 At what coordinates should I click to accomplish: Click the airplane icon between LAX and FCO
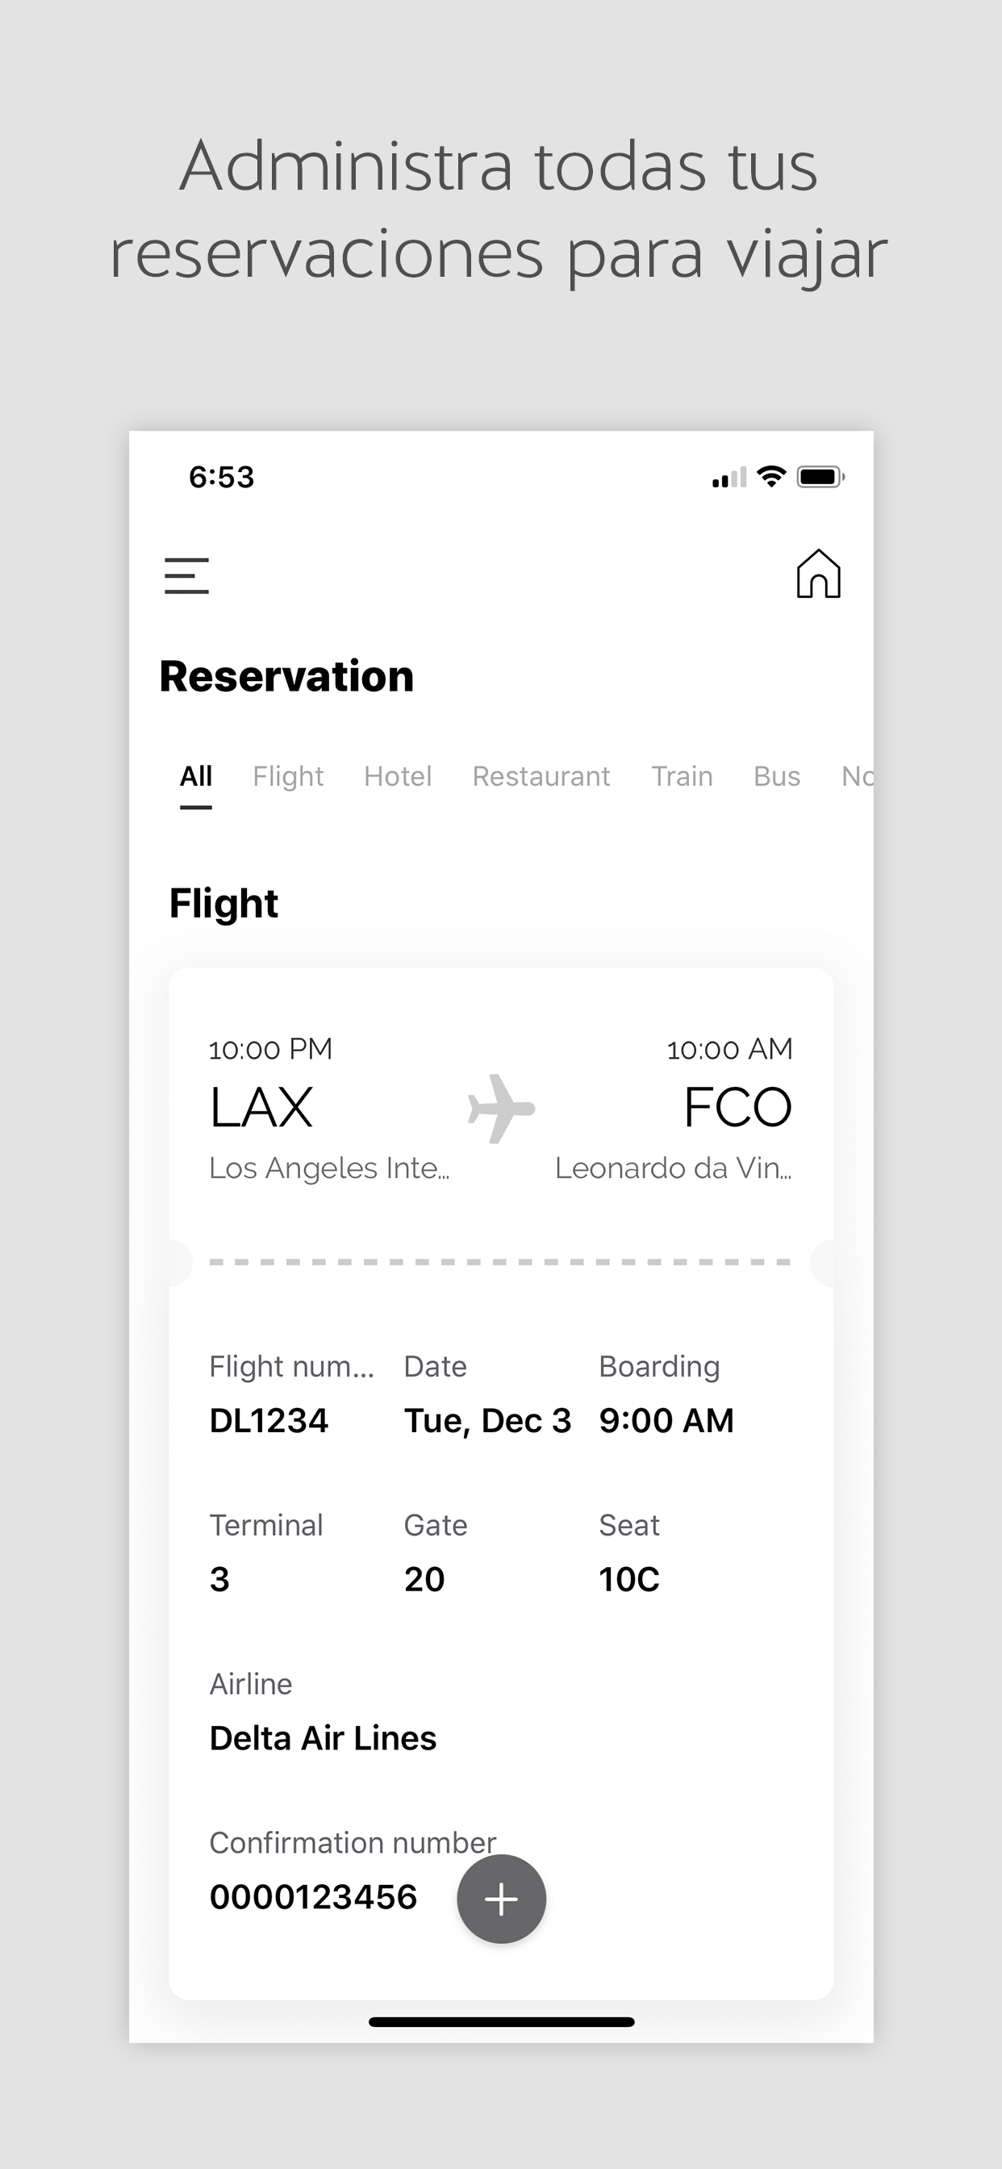(501, 1108)
